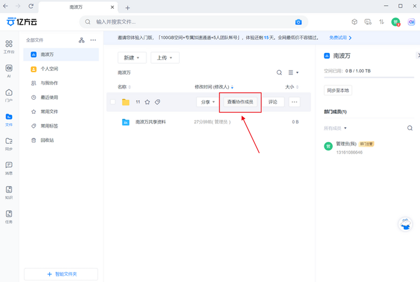Open the 消息 messages sidebar icon
The image size is (420, 282).
[x=9, y=168]
